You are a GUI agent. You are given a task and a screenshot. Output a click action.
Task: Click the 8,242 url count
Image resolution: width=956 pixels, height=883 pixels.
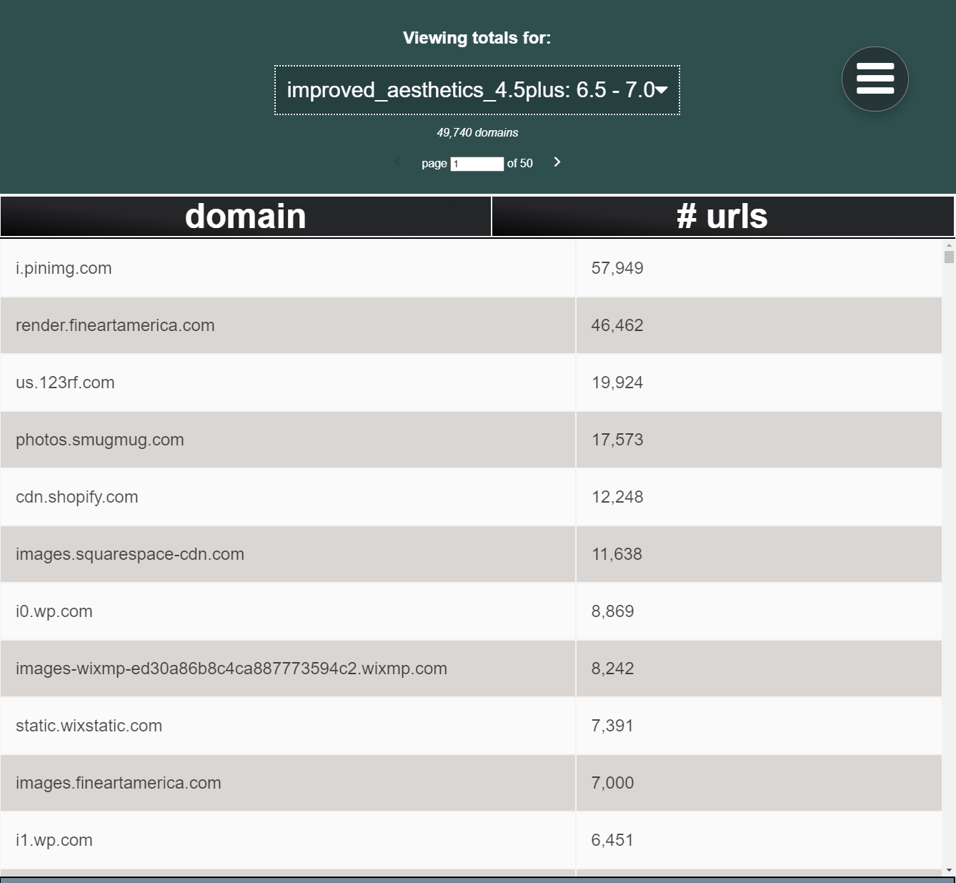tap(612, 669)
